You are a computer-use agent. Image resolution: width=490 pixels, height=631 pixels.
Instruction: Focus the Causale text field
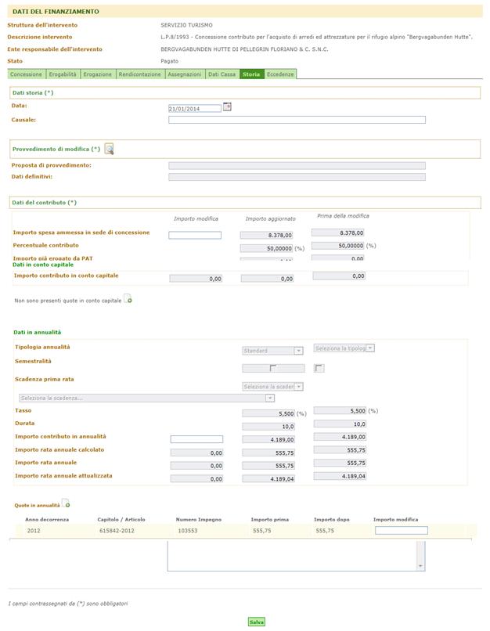pos(297,120)
